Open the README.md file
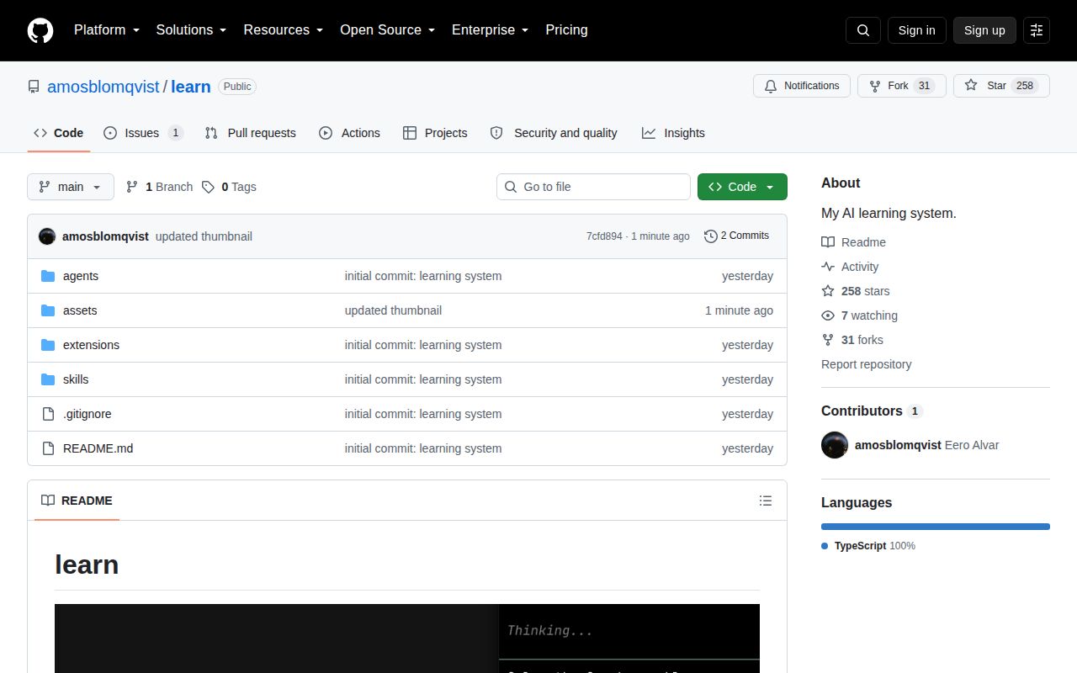 tap(98, 448)
